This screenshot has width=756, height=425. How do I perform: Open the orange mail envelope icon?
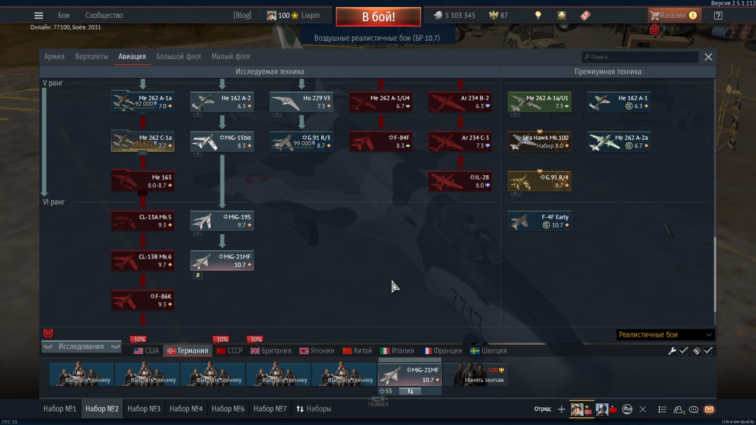[x=709, y=409]
